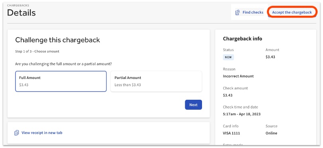Viewport: 323px width, 148px height.
Task: Click card info VISA 1111
Action: pos(231,133)
